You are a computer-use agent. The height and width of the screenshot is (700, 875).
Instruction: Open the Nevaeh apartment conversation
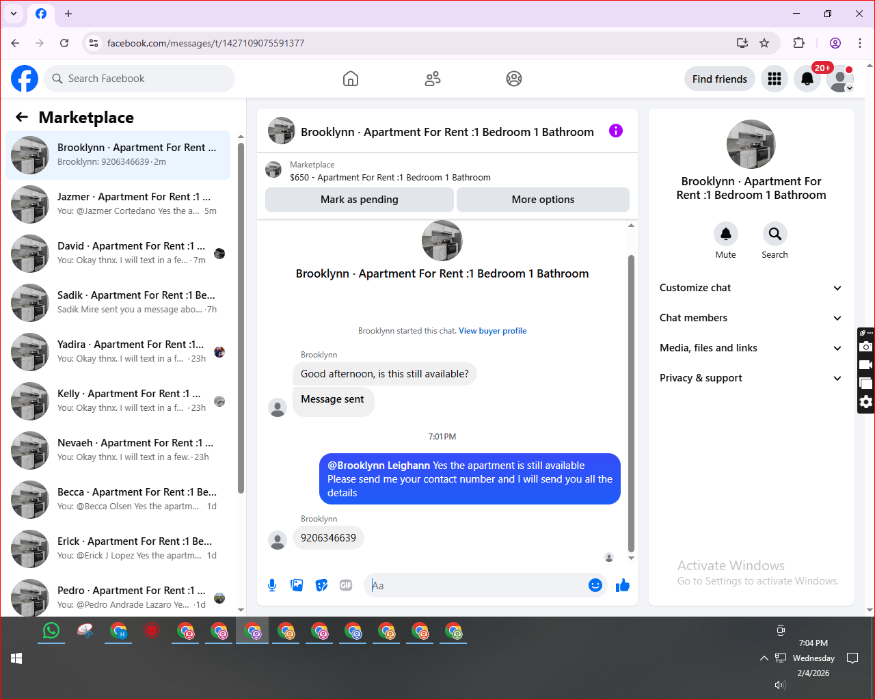(118, 450)
